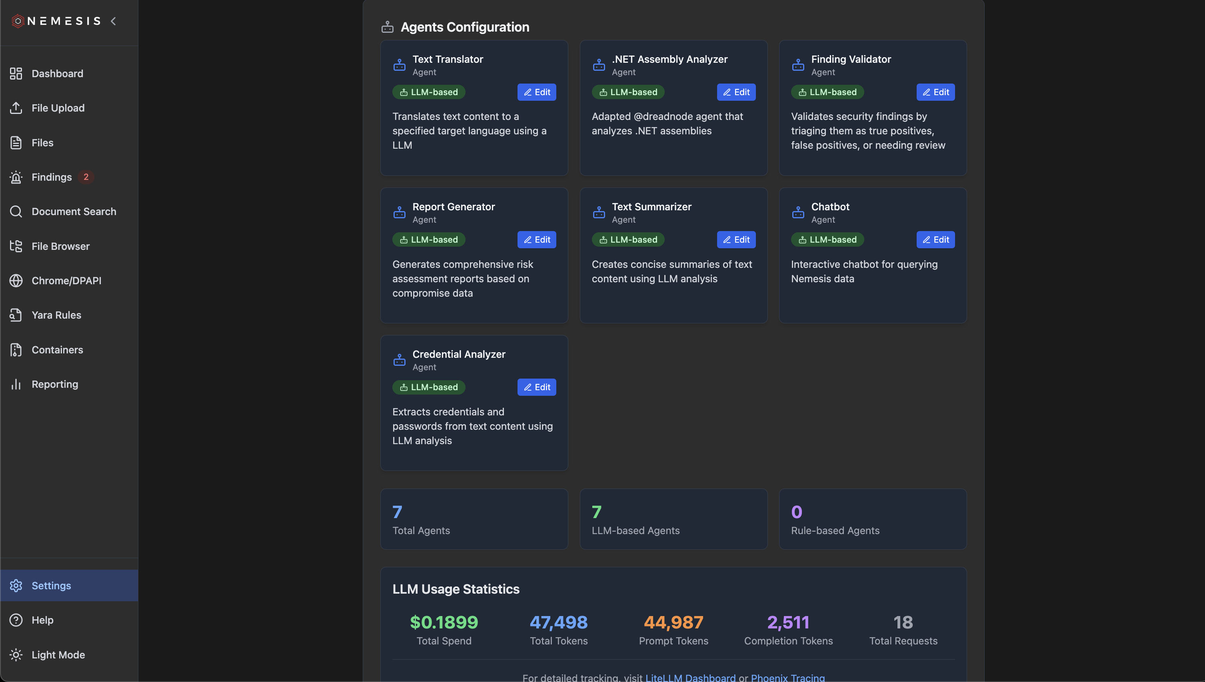Edit the Chatbot agent

pos(935,239)
